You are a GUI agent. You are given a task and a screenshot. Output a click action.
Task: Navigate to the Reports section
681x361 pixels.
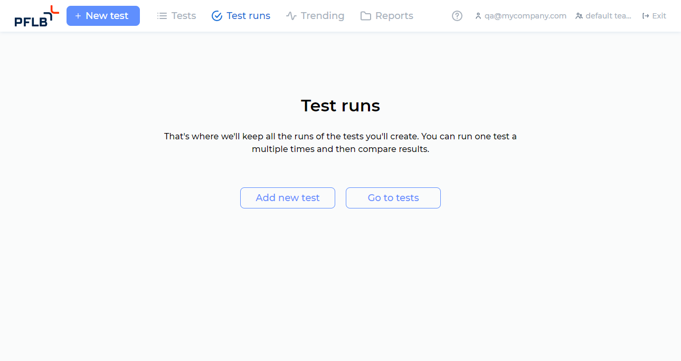click(x=386, y=15)
